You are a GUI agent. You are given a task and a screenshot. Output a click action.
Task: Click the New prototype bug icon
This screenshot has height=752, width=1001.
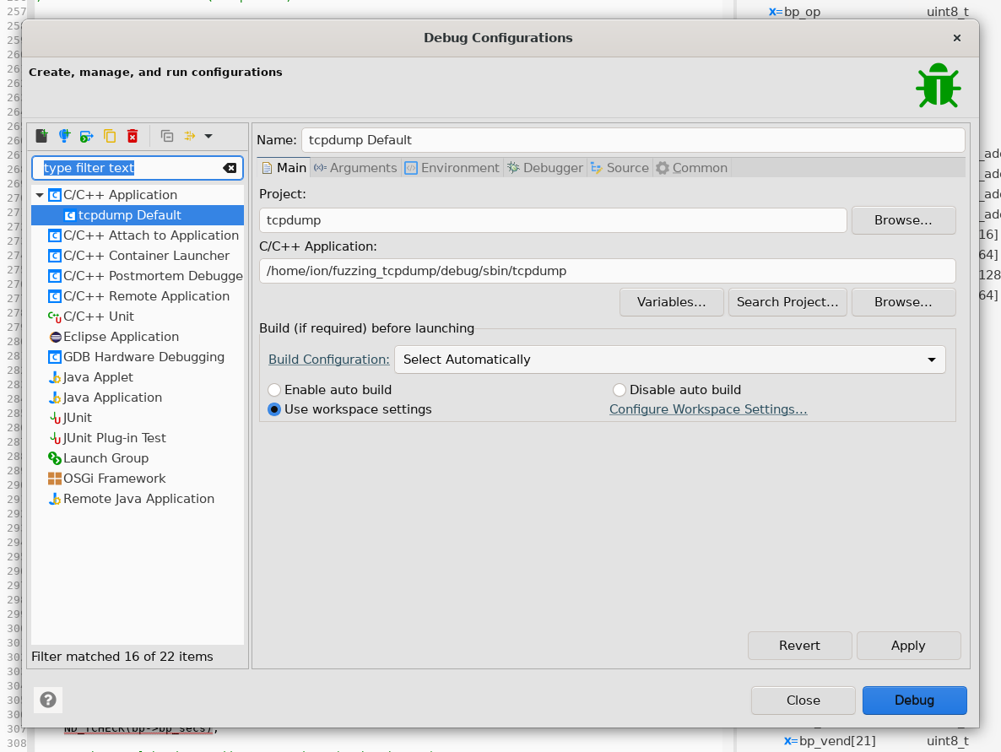pyautogui.click(x=64, y=136)
